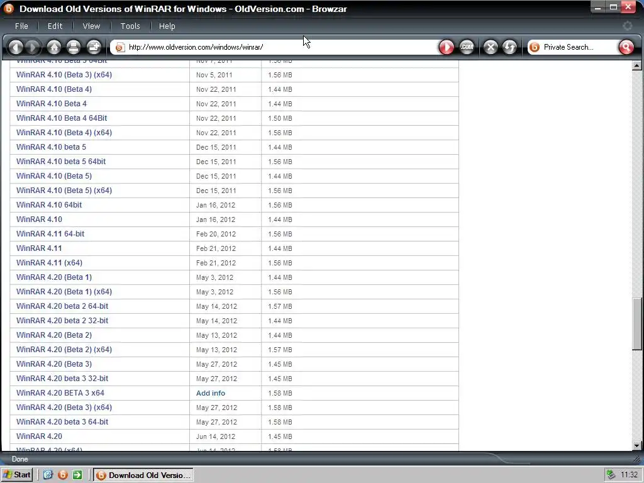
Task: Open the WinRAR 4.10 link
Action: [x=39, y=219]
